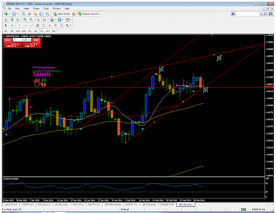
Task: Open the Strategy Tester magnifier icon
Action: click(x=47, y=14)
